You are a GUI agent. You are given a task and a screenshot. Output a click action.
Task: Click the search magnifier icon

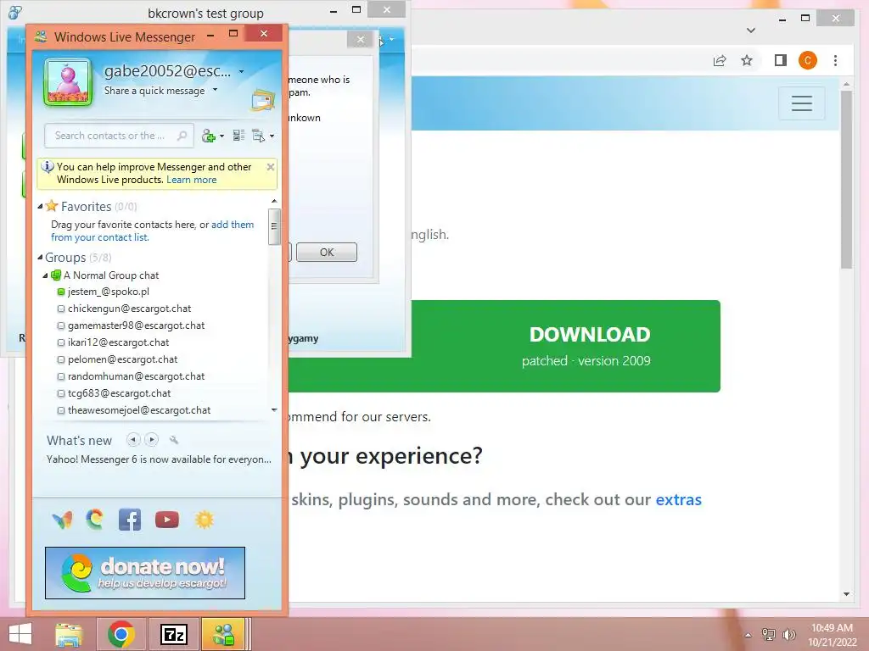(x=182, y=136)
